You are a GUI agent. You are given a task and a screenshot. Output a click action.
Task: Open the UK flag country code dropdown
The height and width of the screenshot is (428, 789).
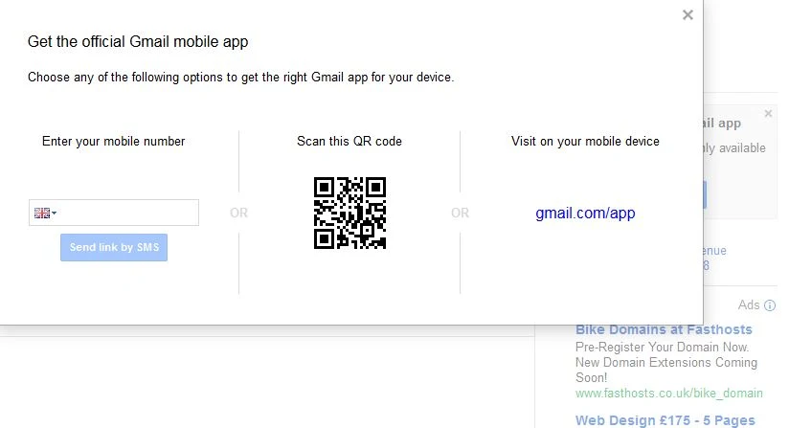click(45, 213)
